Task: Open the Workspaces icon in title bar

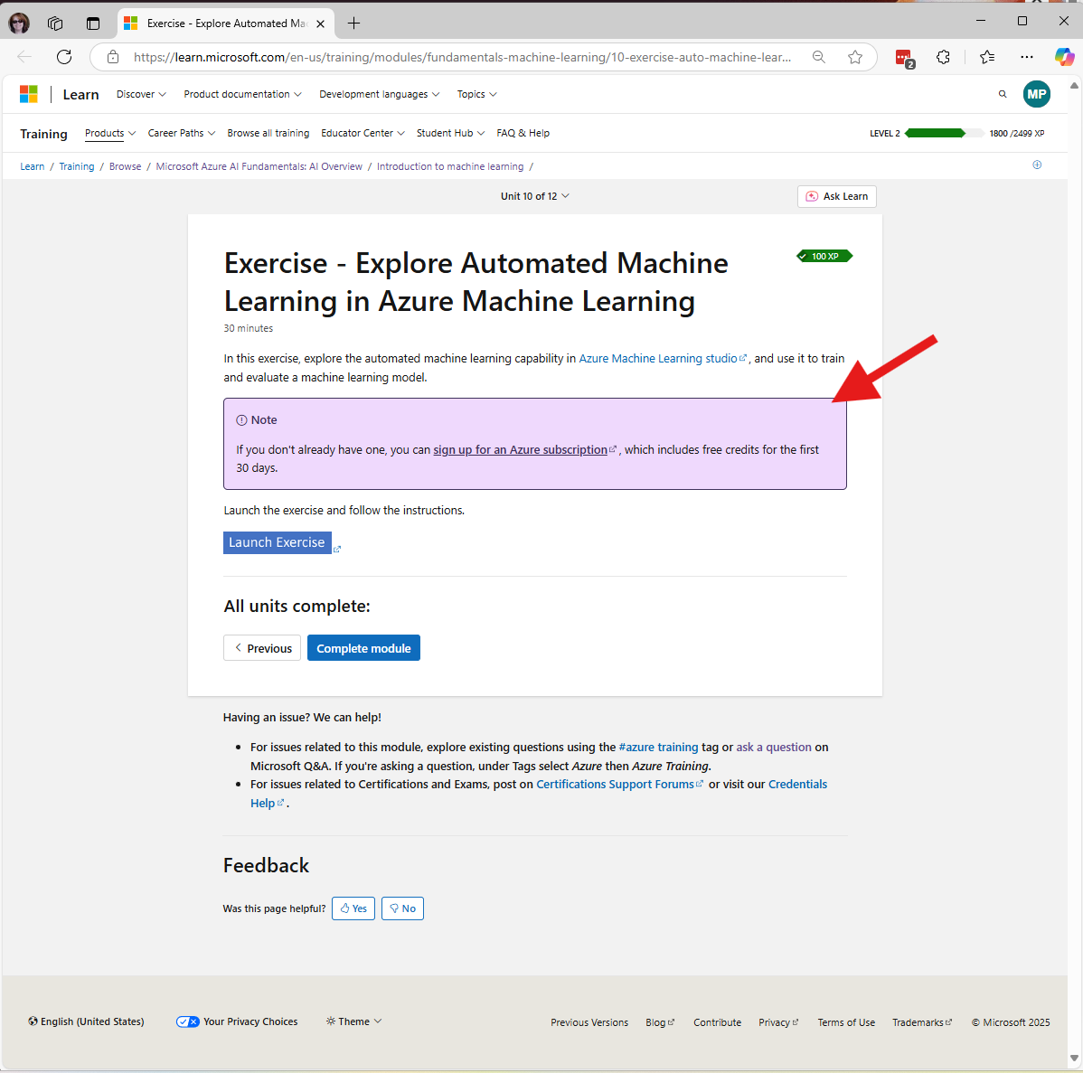Action: pyautogui.click(x=55, y=24)
